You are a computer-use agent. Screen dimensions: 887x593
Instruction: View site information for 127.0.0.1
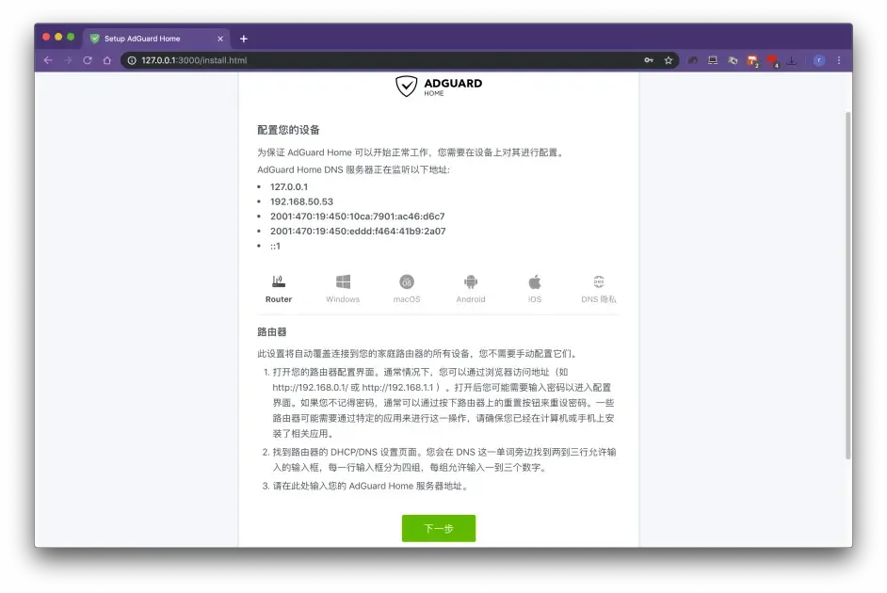click(x=132, y=60)
